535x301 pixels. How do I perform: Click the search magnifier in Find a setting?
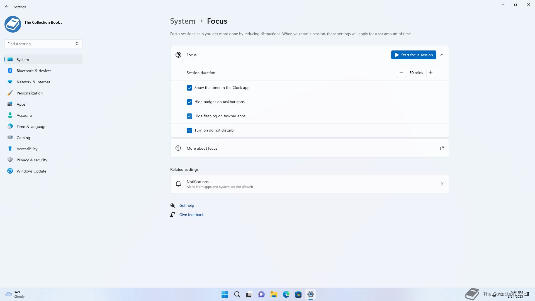tap(77, 44)
